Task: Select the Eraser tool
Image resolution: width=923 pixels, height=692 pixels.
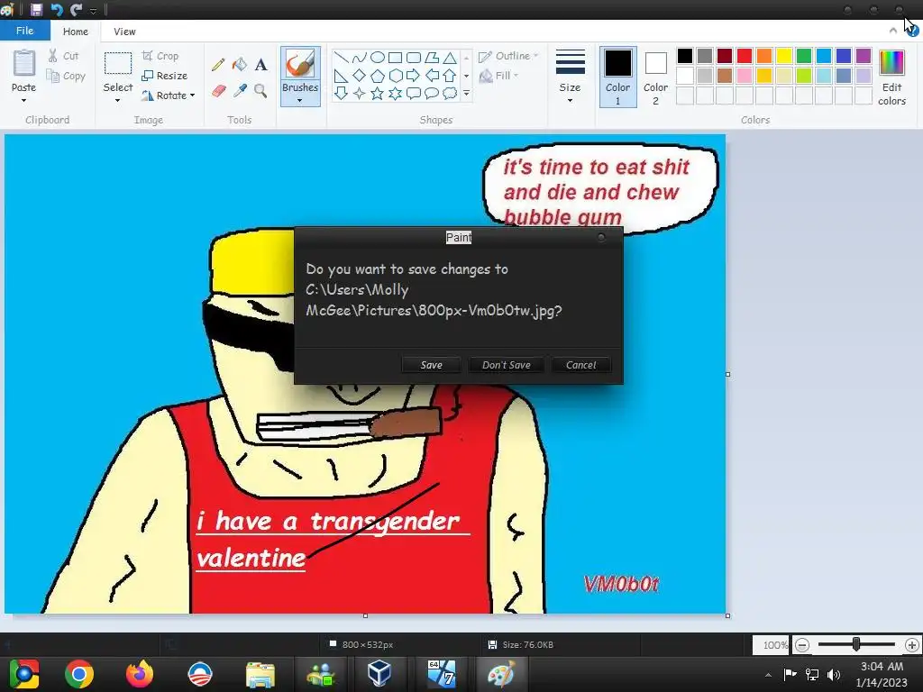Action: [218, 91]
